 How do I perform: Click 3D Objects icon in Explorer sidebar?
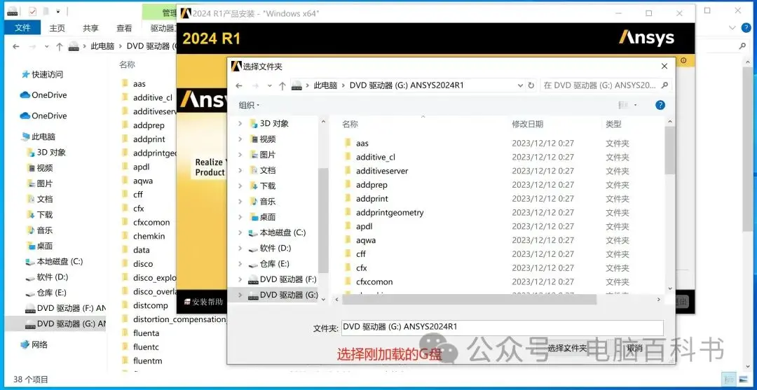(30, 153)
